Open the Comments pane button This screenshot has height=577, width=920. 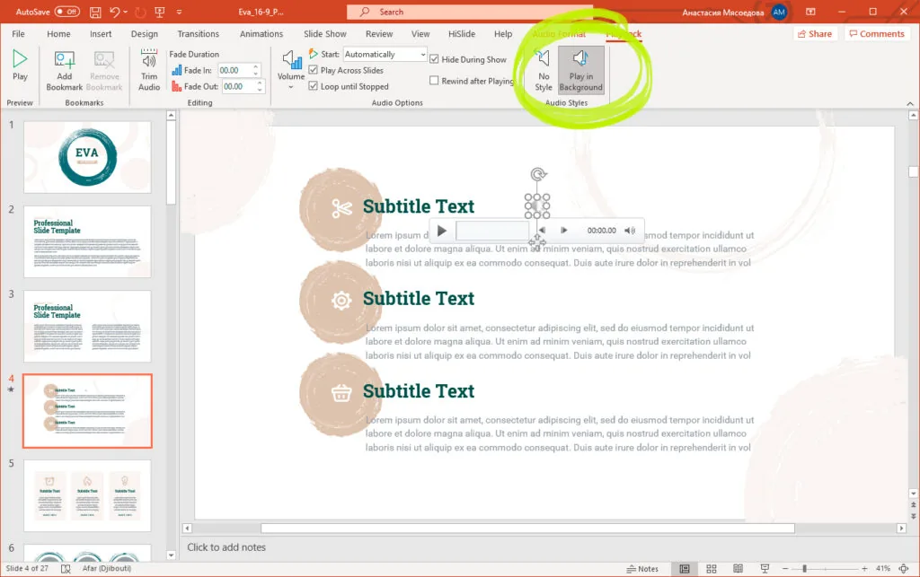(x=877, y=34)
